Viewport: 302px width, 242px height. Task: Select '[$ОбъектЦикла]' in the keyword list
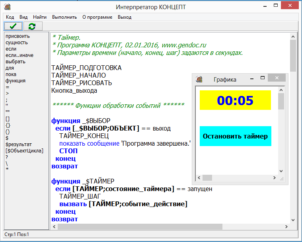[24, 151]
